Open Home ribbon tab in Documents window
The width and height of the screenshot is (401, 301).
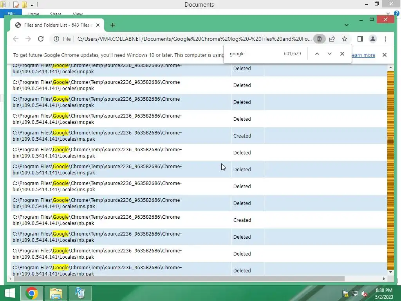33,14
